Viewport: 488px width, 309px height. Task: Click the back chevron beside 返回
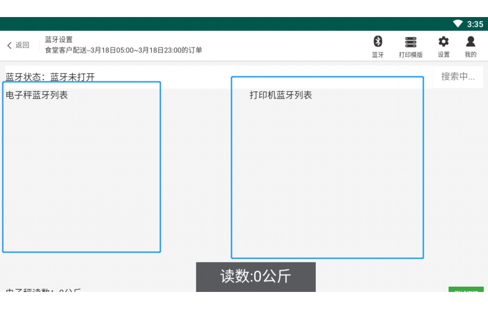click(10, 45)
